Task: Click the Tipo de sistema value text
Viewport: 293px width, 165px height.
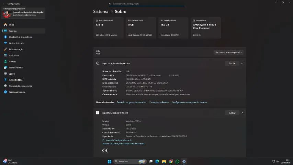Action: coord(155,90)
